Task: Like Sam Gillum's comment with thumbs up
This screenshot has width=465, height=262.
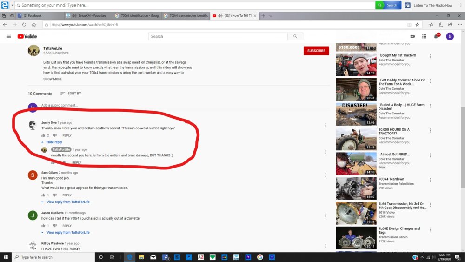Action: (43, 195)
